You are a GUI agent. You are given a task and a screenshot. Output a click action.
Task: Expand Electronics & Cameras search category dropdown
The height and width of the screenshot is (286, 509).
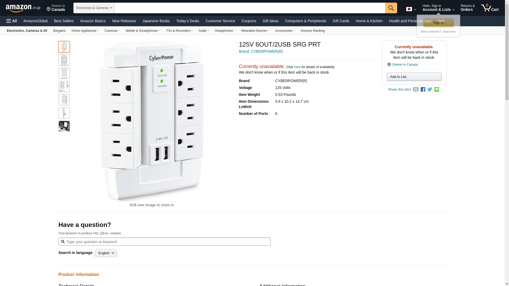coord(94,8)
